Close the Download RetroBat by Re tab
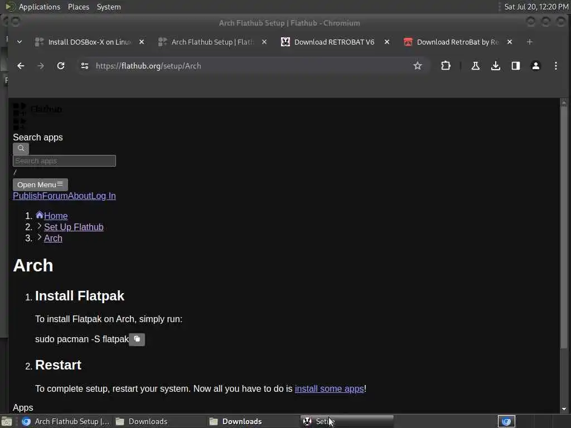This screenshot has height=428, width=571. tap(510, 42)
